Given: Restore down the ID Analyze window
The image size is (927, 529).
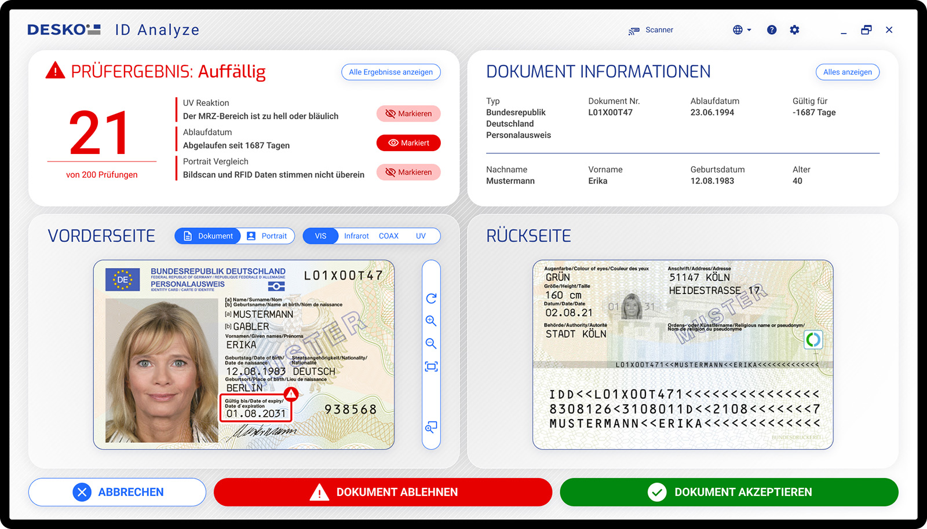Looking at the screenshot, I should pos(866,30).
